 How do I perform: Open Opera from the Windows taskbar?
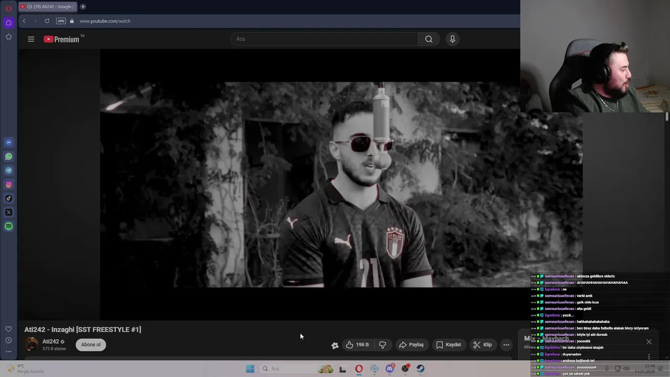pyautogui.click(x=359, y=369)
